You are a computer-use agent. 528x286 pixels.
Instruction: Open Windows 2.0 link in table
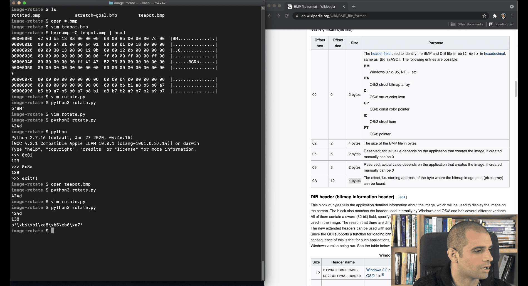(377, 270)
